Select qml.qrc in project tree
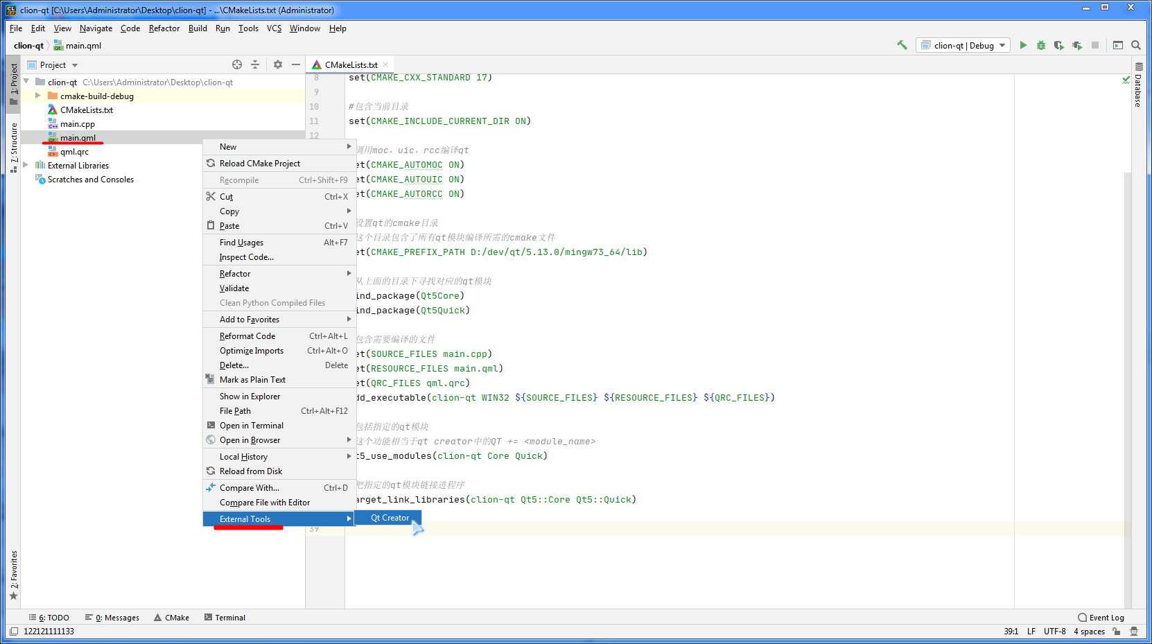The image size is (1152, 644). click(74, 152)
